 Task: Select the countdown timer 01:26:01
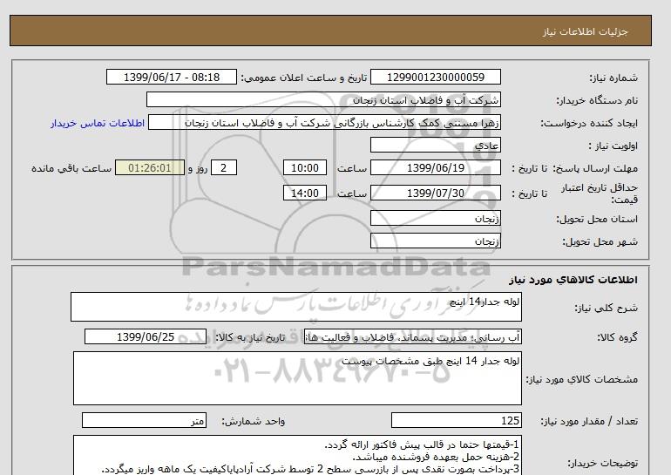(x=150, y=167)
